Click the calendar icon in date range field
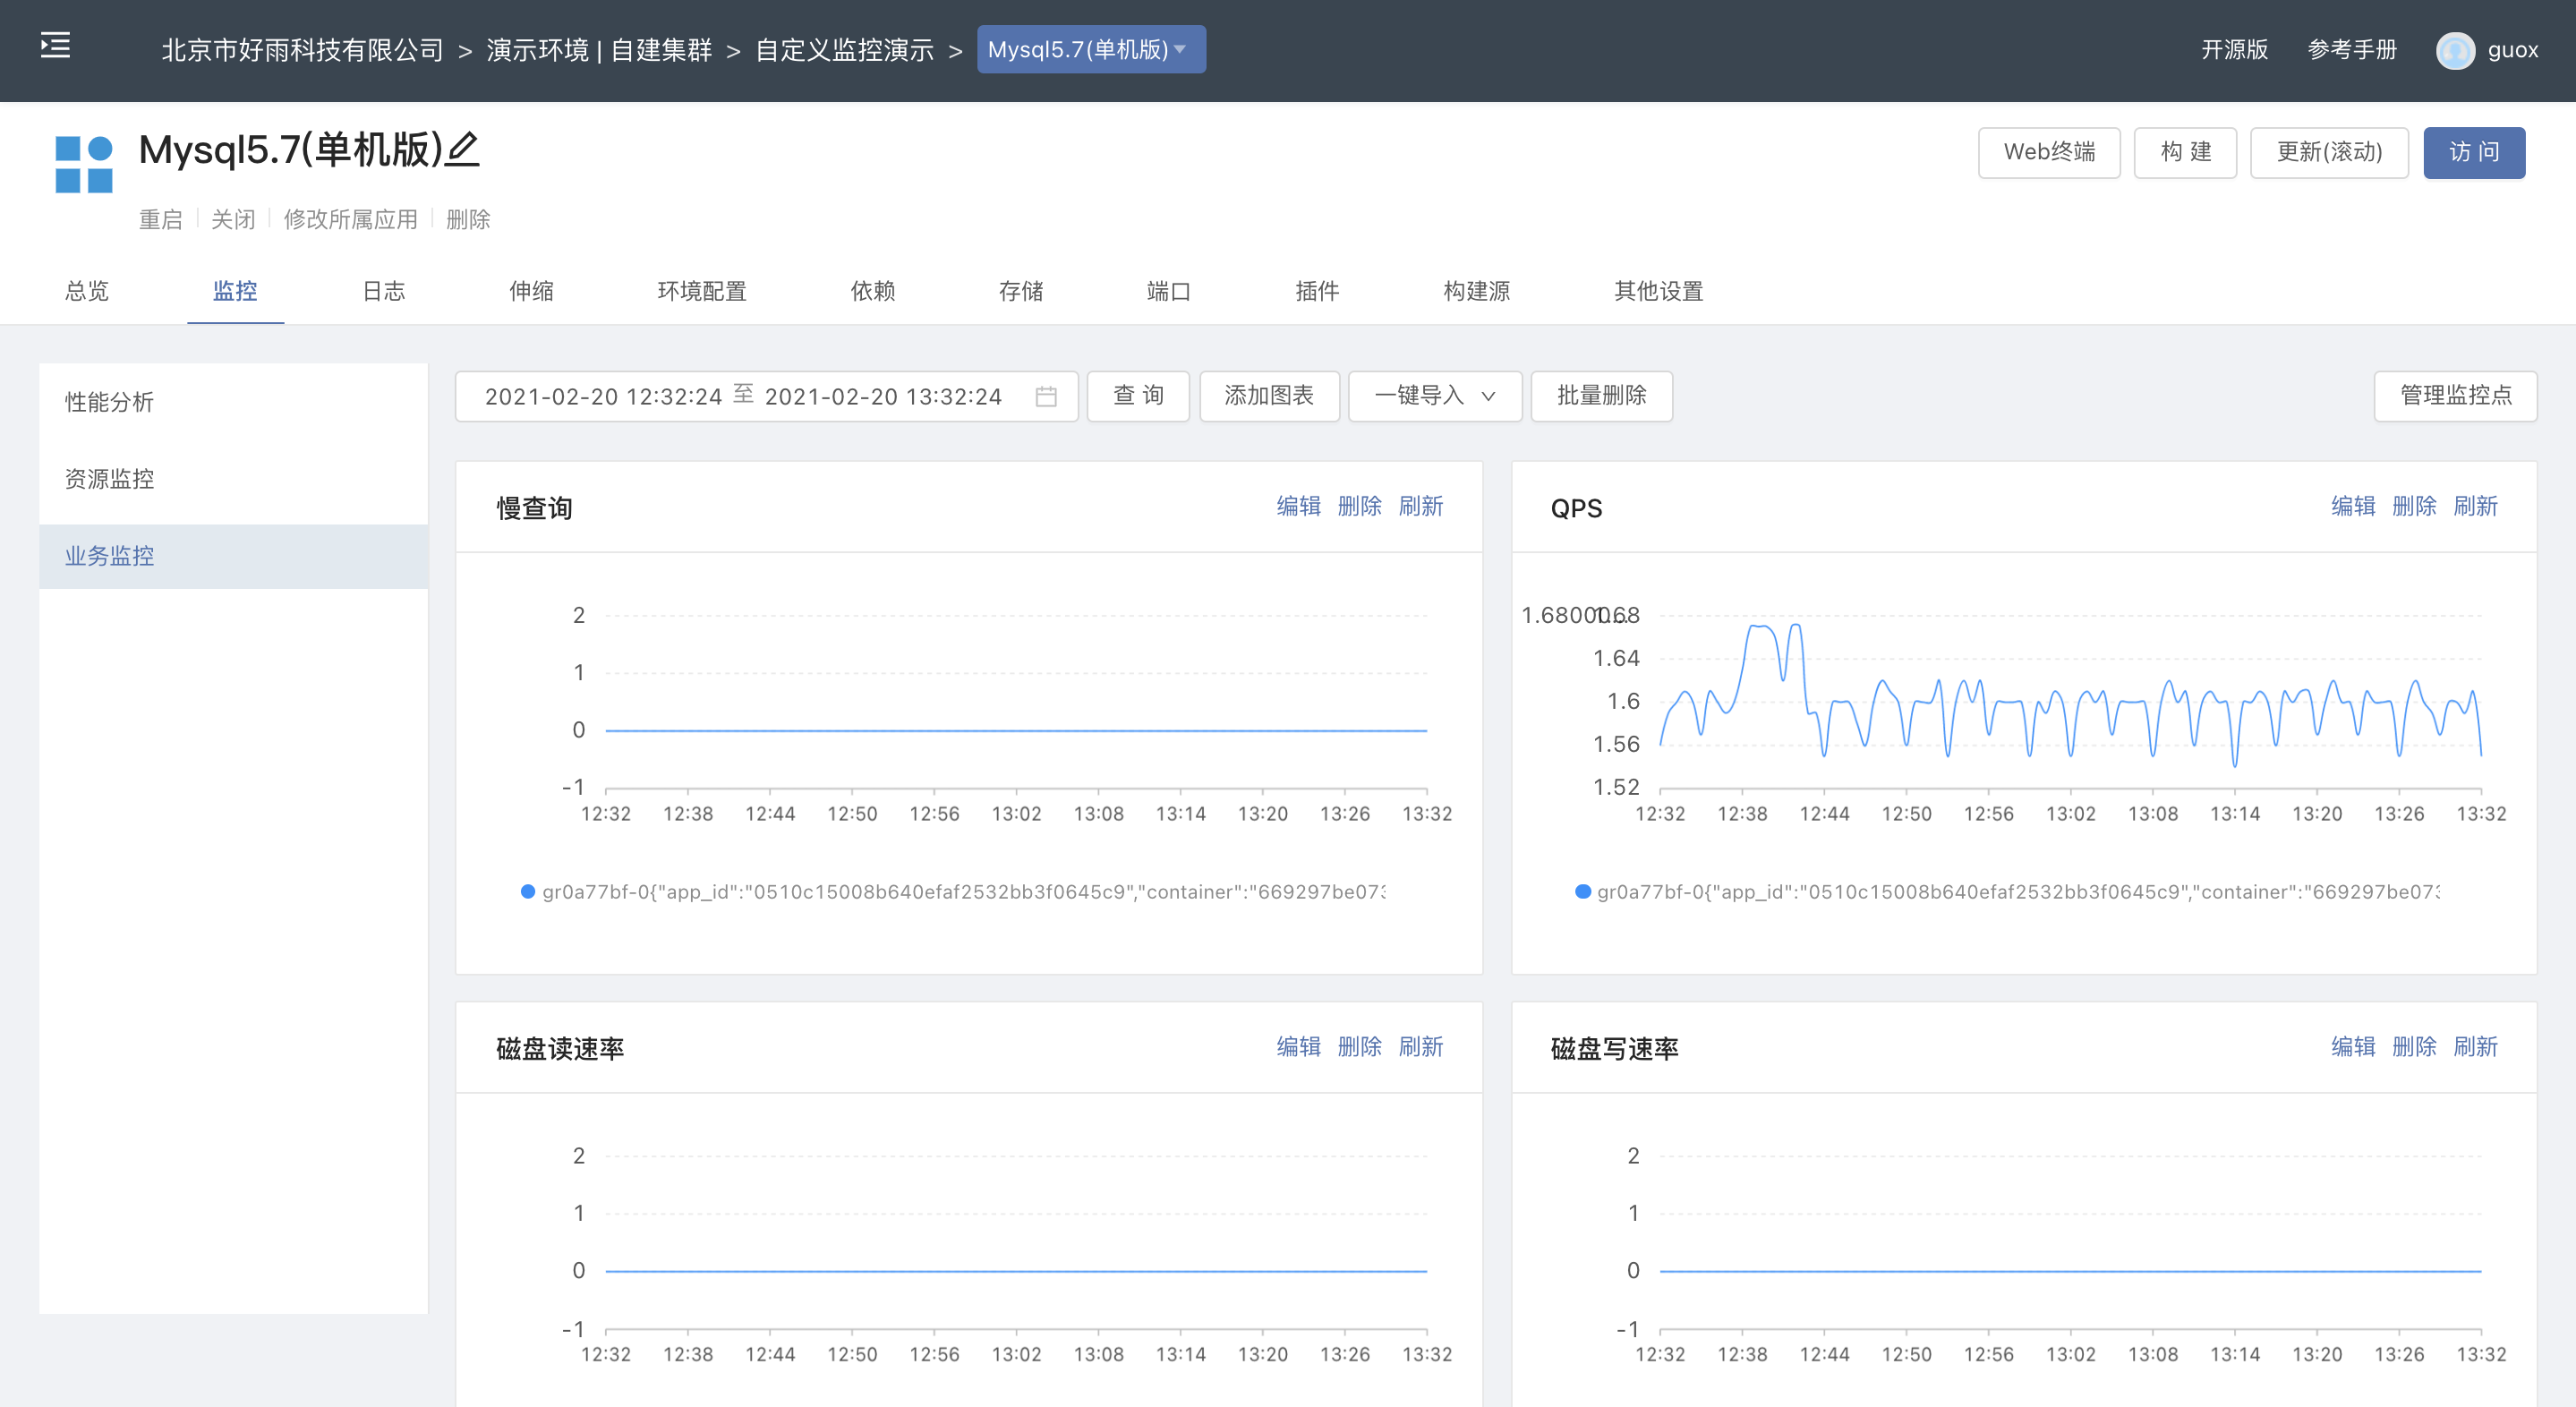2576x1407 pixels. 1046,397
